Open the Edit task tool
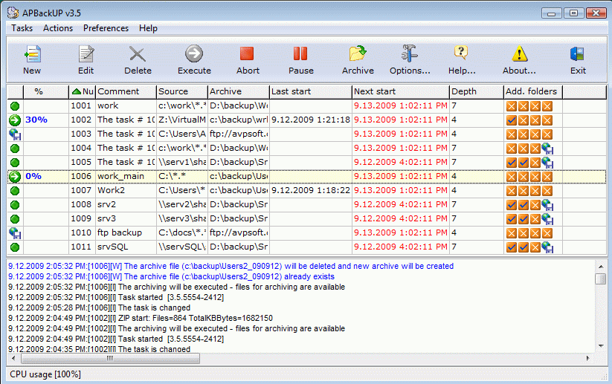 (86, 55)
